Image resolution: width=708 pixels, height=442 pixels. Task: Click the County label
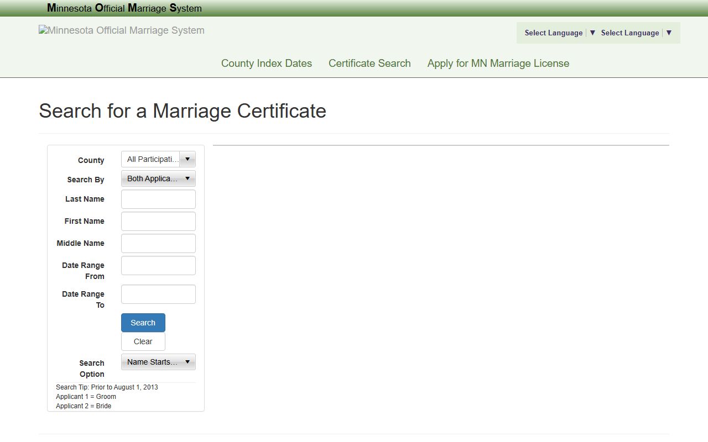coord(91,160)
